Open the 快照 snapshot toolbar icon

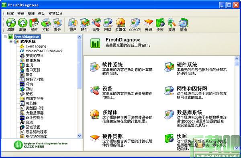tap(160, 25)
